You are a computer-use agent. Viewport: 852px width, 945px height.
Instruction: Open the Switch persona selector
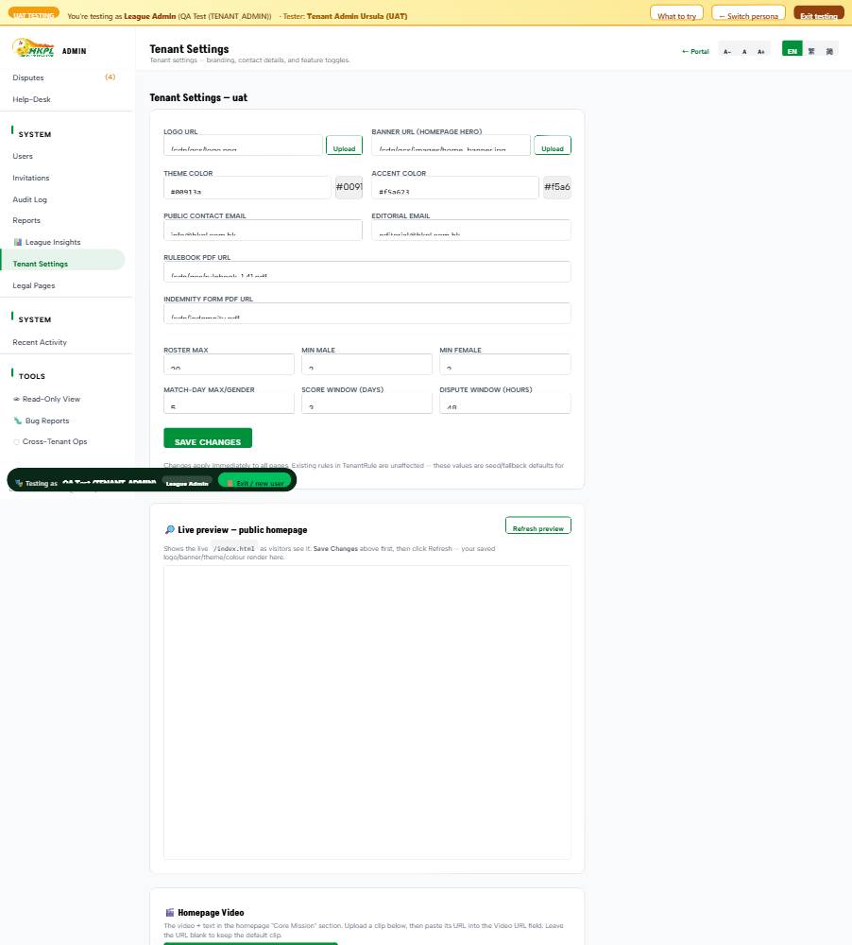click(x=748, y=13)
